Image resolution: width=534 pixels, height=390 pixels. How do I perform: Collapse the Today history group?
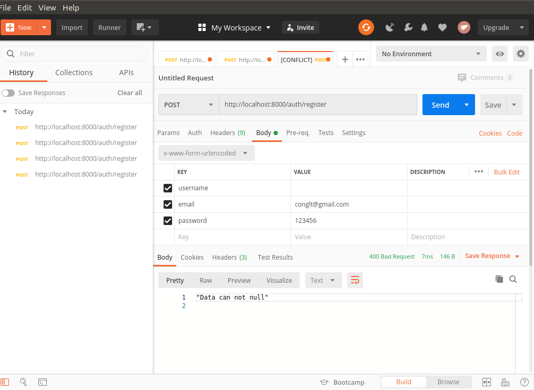point(5,111)
